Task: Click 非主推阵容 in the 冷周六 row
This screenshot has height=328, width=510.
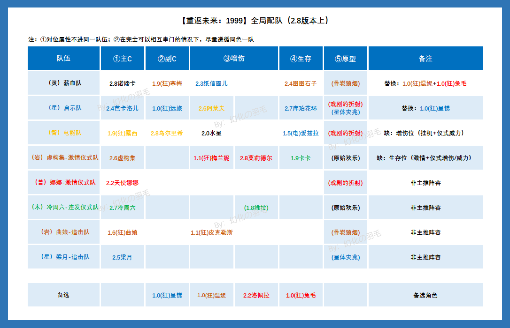Action: [x=425, y=208]
